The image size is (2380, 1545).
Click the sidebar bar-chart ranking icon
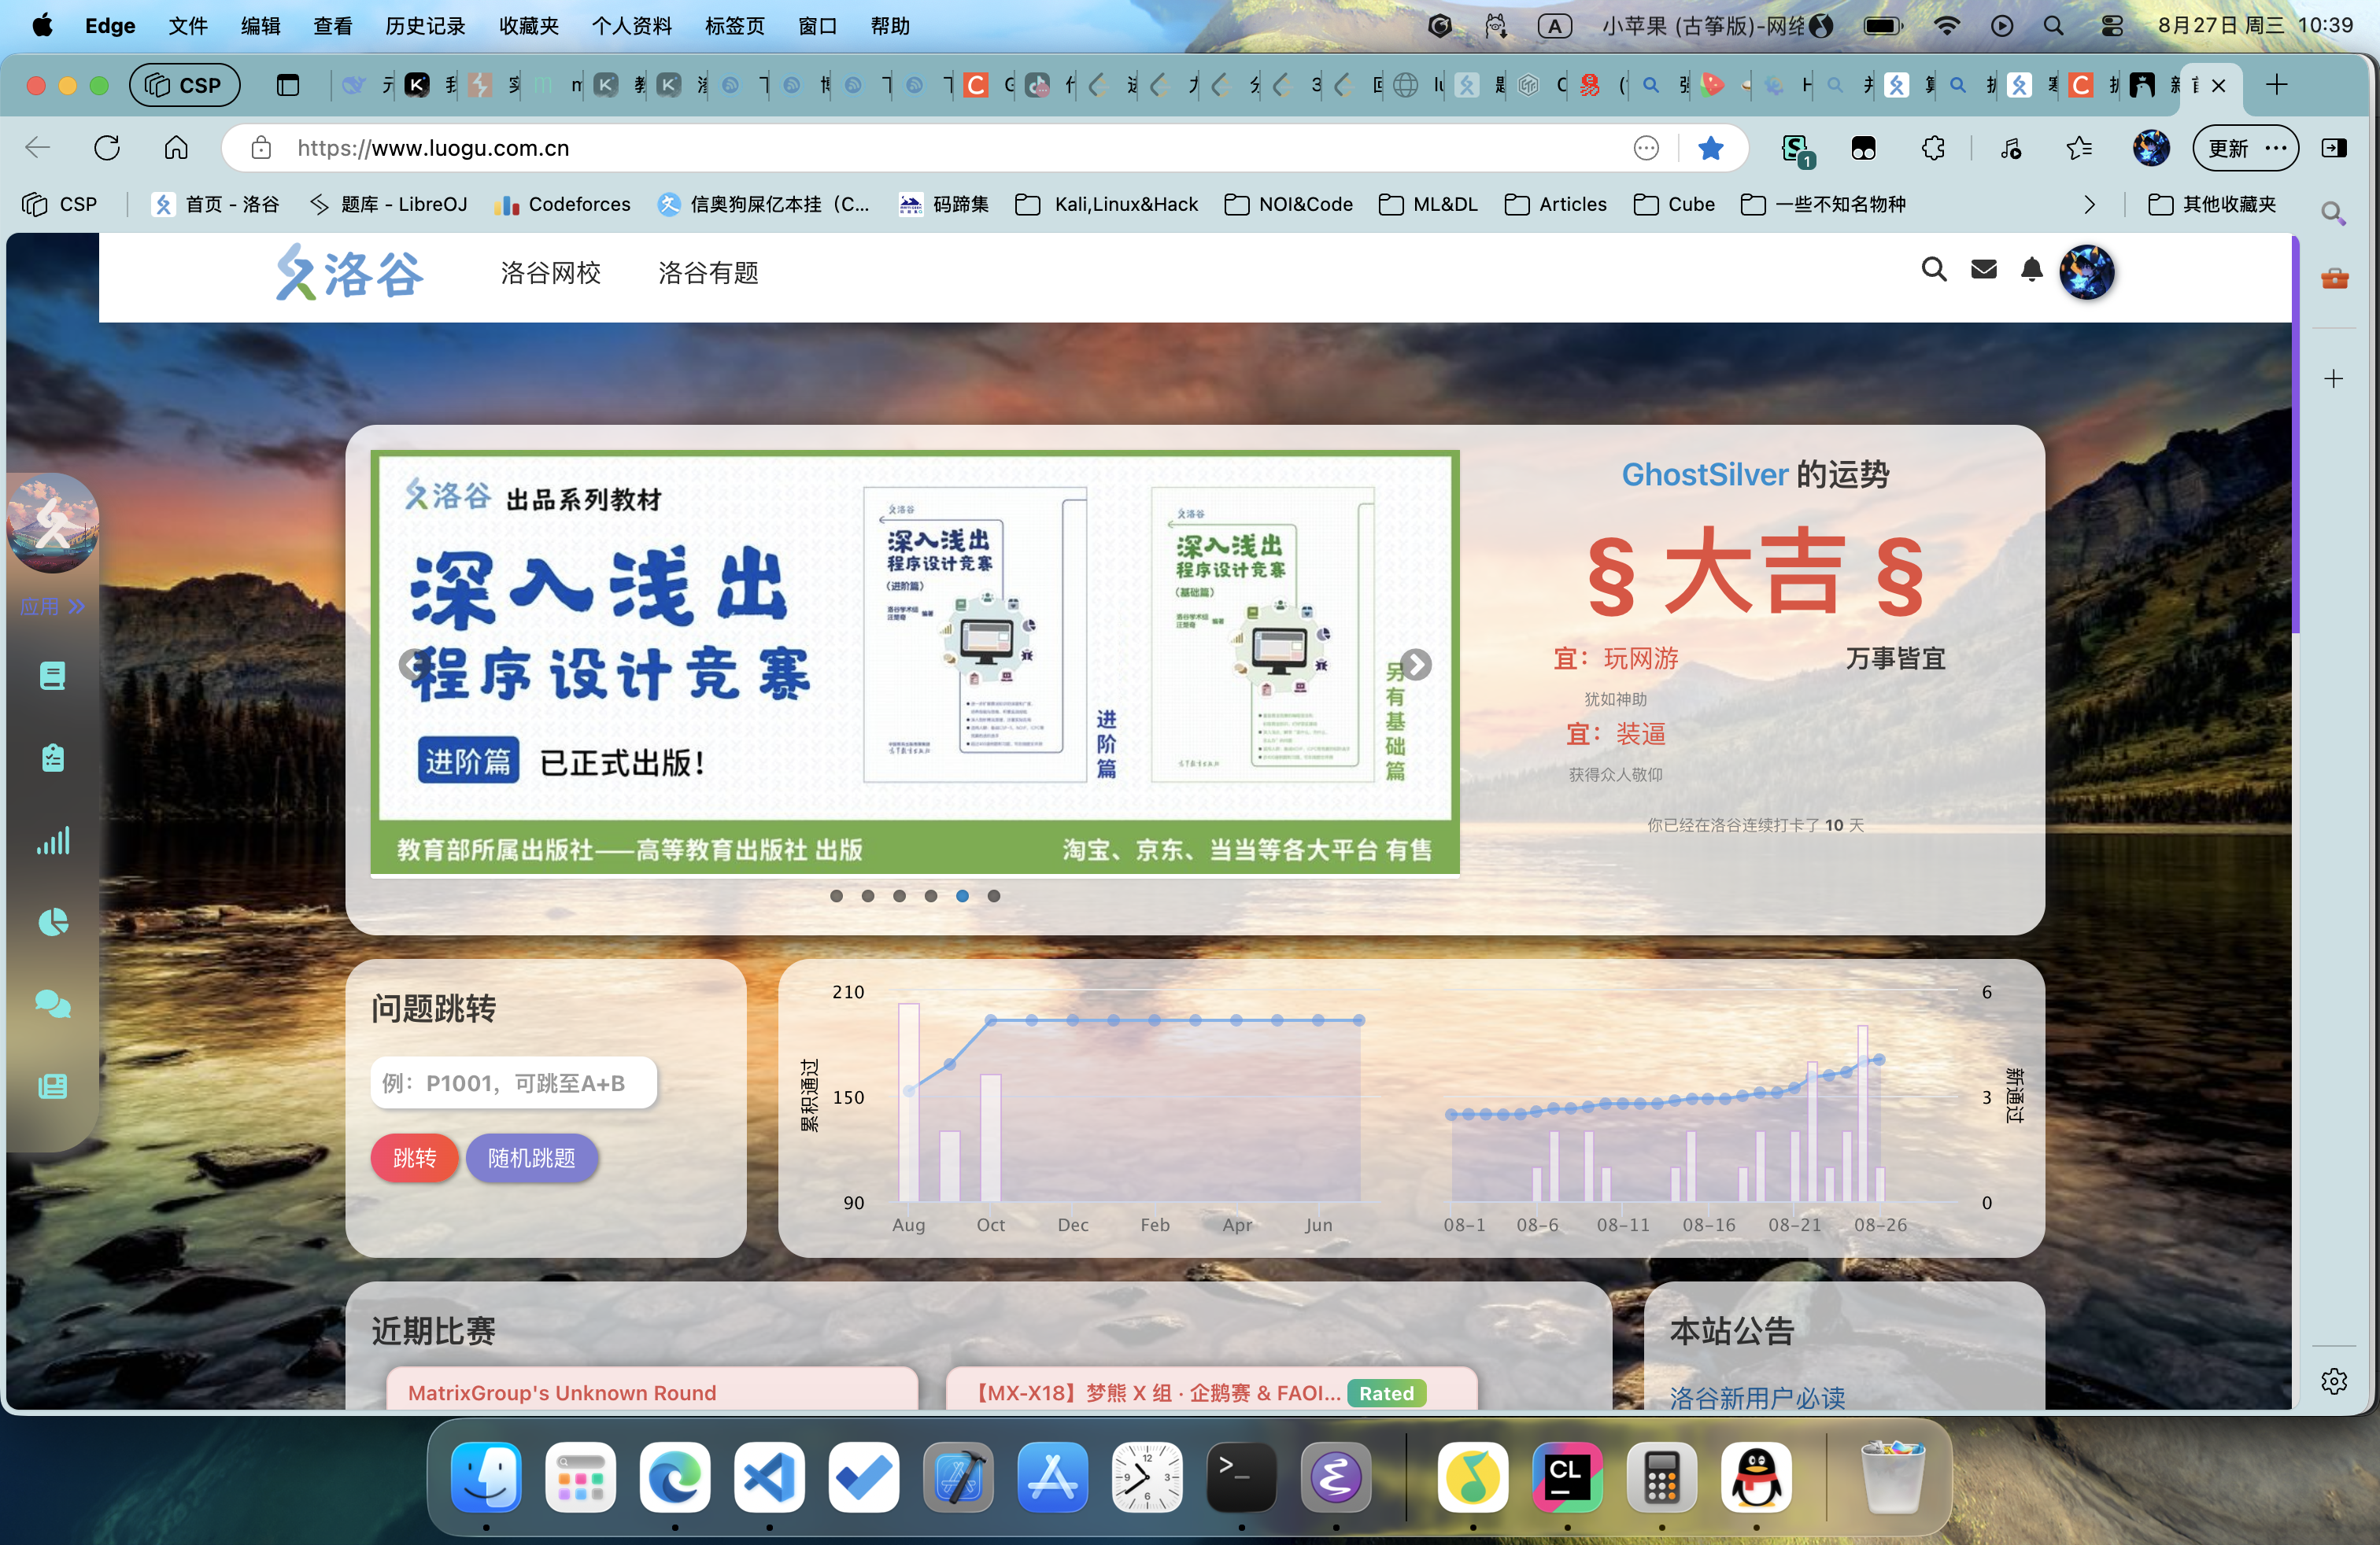tap(53, 840)
